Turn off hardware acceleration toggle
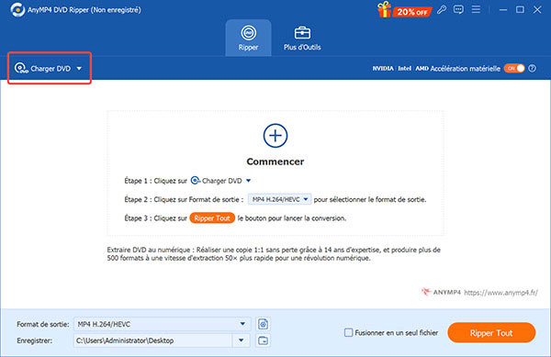551x357 pixels. [x=514, y=68]
